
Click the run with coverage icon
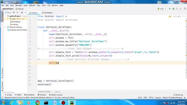pos(177,9)
